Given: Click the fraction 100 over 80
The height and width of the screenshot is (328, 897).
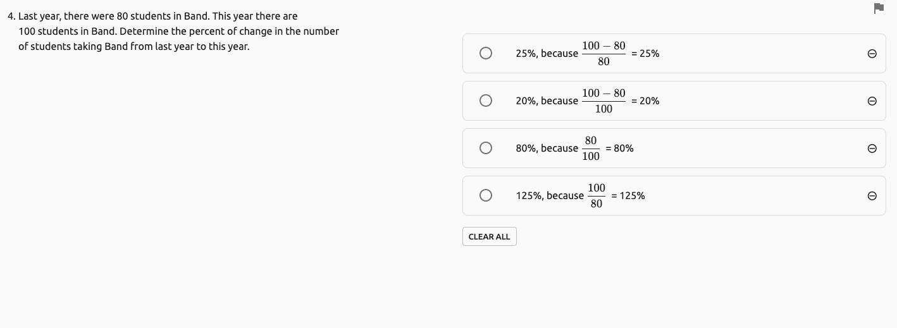Looking at the screenshot, I should click(x=597, y=195).
